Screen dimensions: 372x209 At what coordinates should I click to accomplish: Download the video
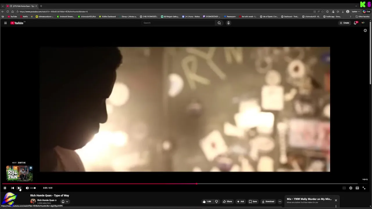click(268, 201)
